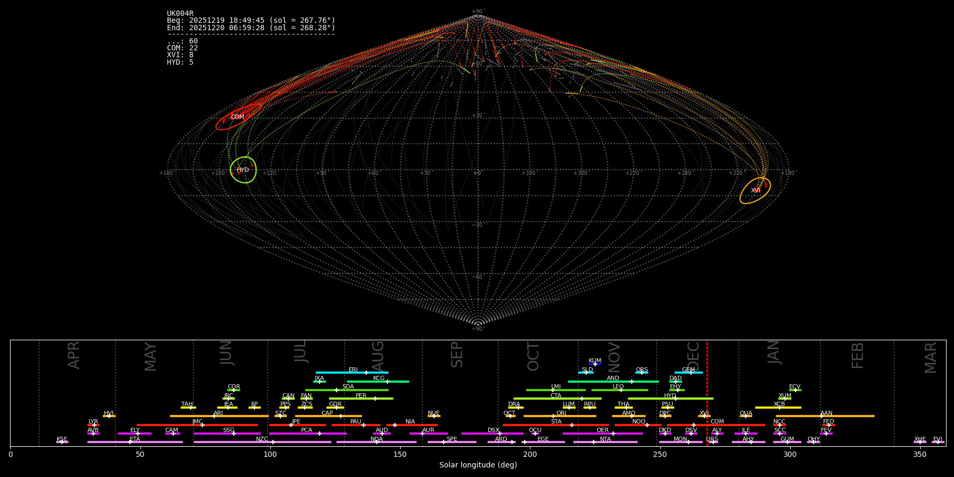This screenshot has height=477, width=954.
Task: Click the red dashed current-date line
Action: click(x=707, y=392)
